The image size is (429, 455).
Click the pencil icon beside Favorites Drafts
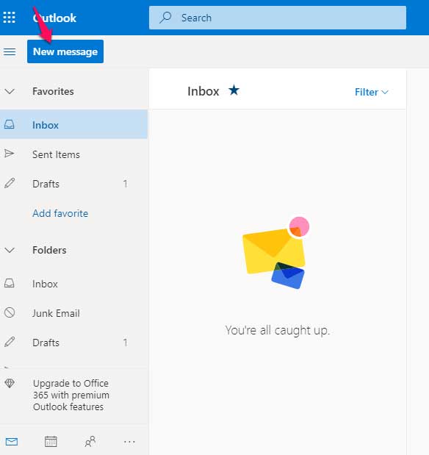tap(10, 183)
